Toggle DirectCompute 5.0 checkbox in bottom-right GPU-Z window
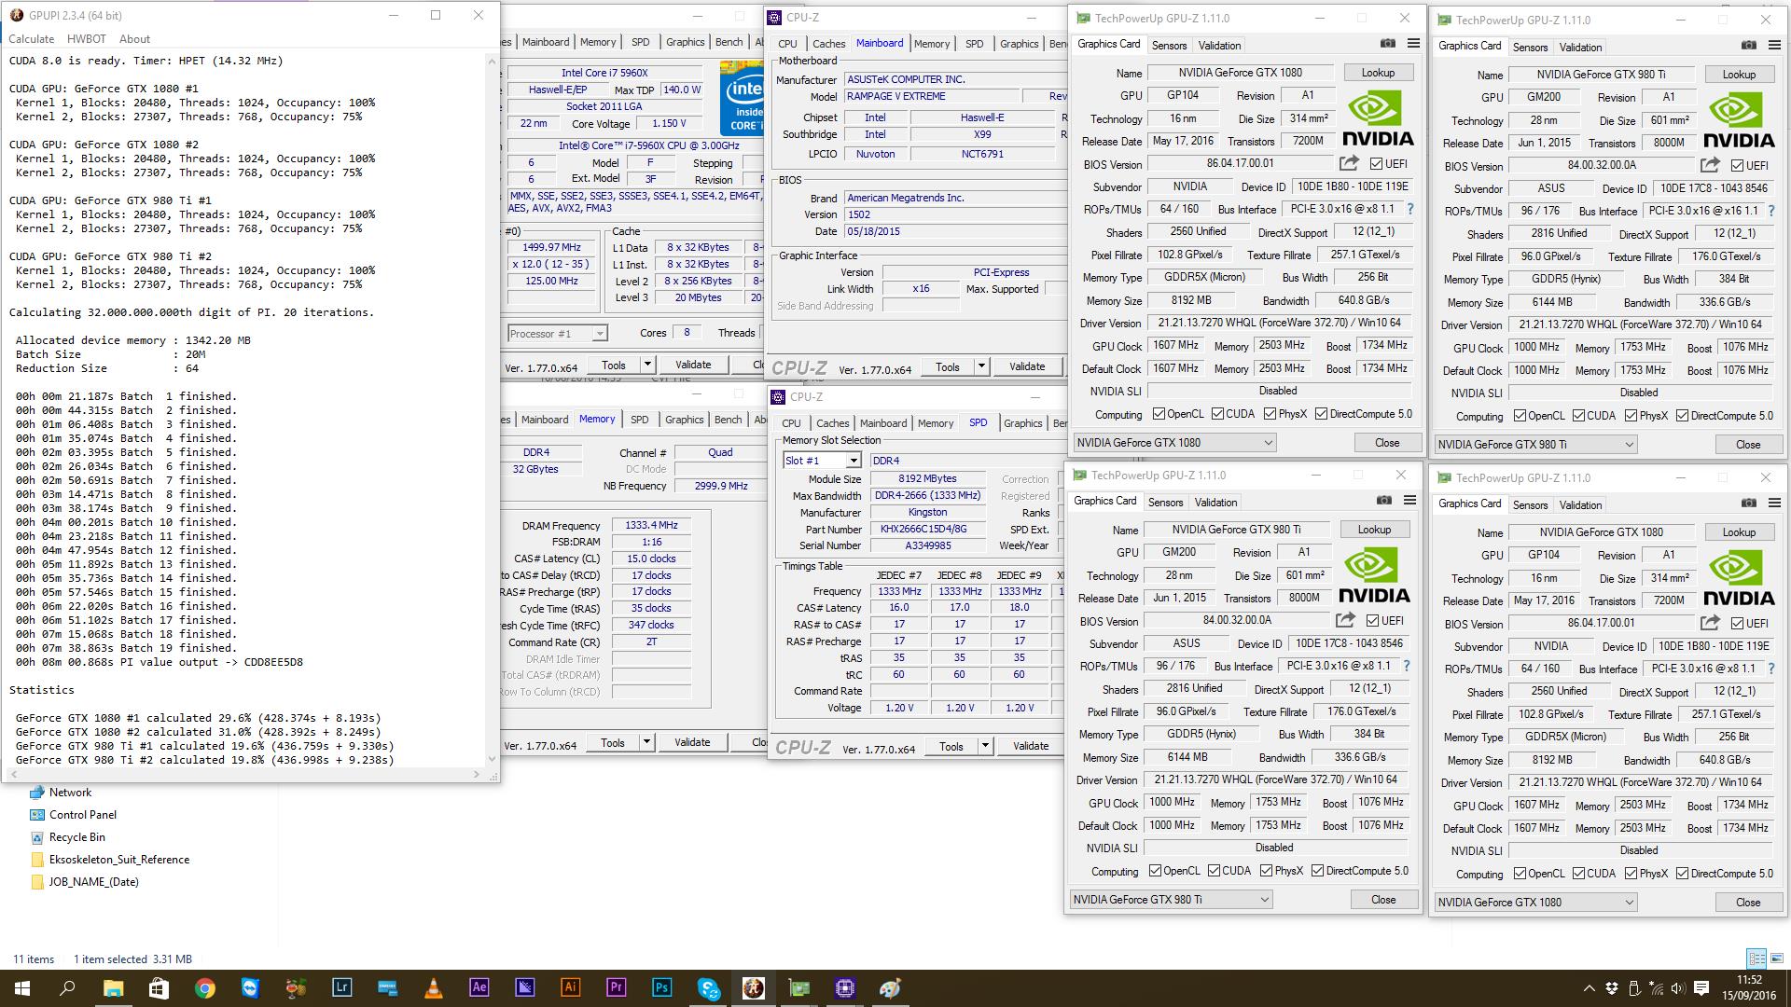Viewport: 1791px width, 1007px height. point(1682,874)
